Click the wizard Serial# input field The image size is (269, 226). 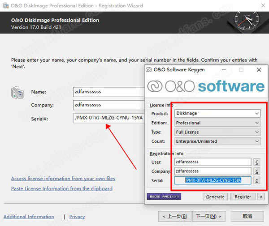pos(108,118)
